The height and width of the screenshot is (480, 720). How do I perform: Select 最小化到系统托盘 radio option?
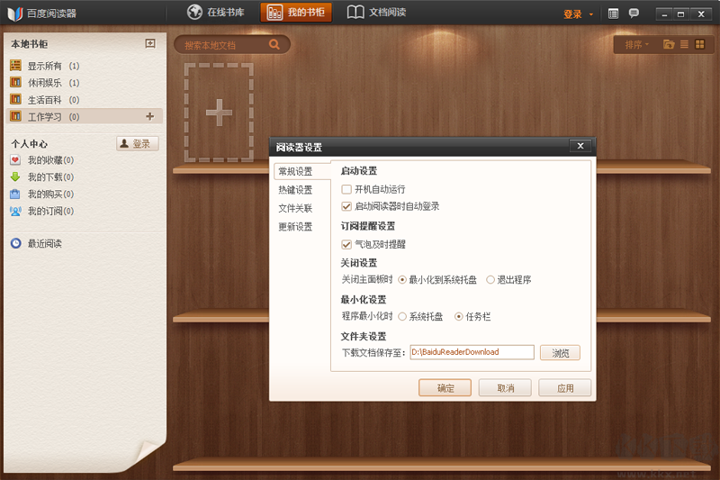(x=402, y=280)
